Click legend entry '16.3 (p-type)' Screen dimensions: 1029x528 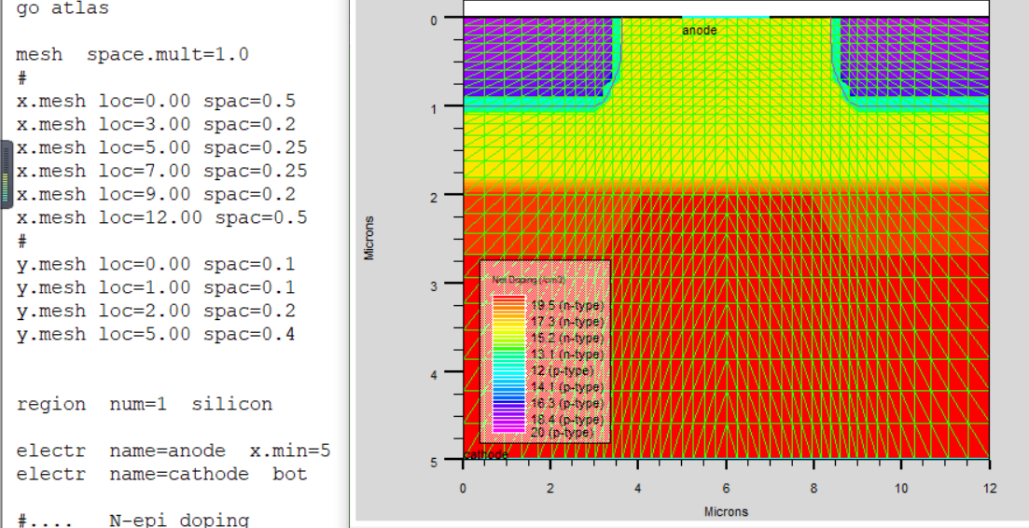click(567, 403)
